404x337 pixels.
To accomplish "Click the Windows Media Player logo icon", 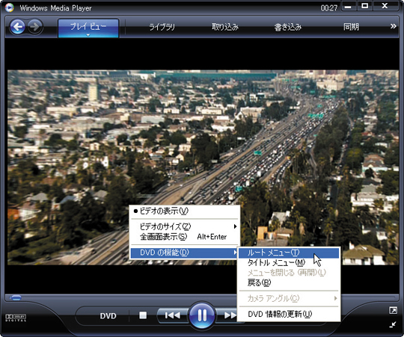I will [x=10, y=7].
